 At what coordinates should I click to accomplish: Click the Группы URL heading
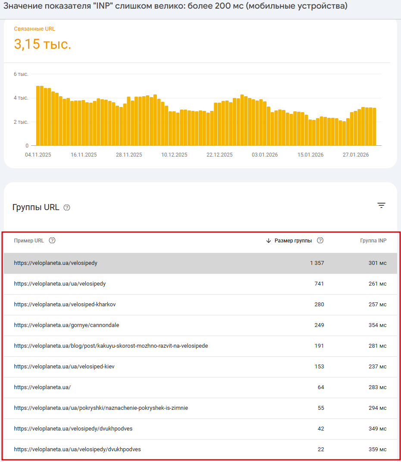pyautogui.click(x=36, y=207)
